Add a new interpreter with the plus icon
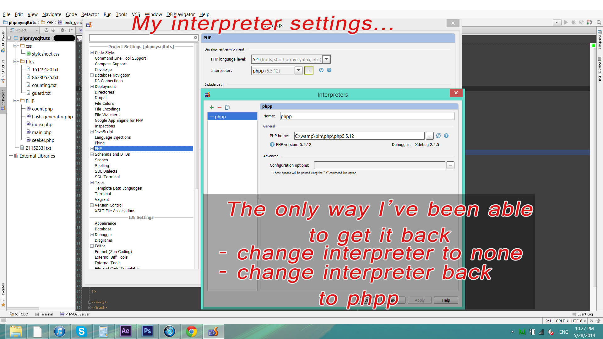This screenshot has height=339, width=603. point(212,107)
